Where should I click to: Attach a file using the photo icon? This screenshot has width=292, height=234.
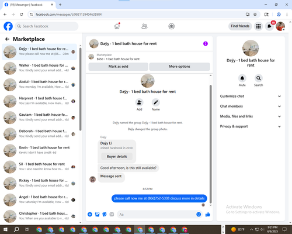97,214
